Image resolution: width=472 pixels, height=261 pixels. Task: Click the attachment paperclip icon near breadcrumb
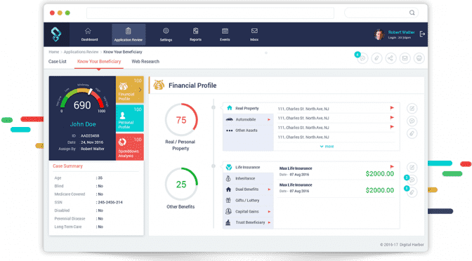coord(376,58)
